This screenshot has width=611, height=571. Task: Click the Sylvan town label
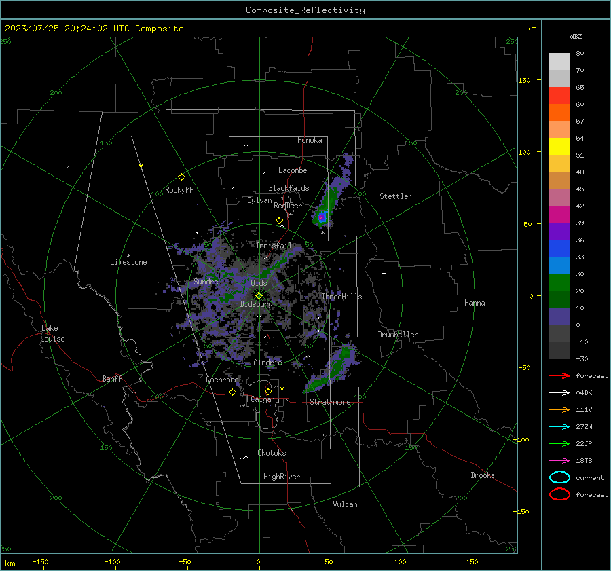(259, 201)
